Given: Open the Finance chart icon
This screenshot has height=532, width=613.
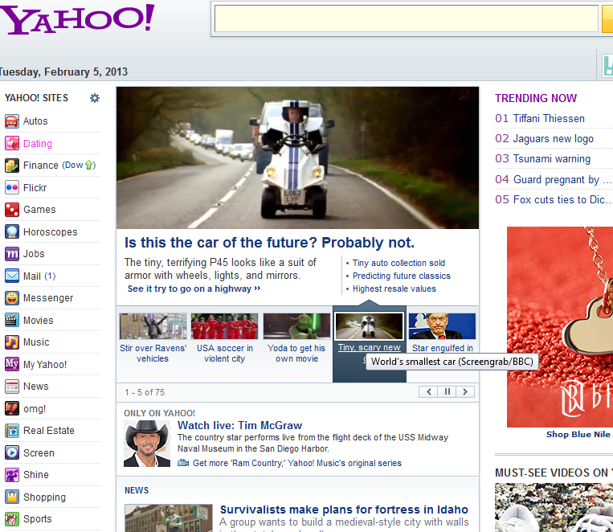Looking at the screenshot, I should [12, 166].
